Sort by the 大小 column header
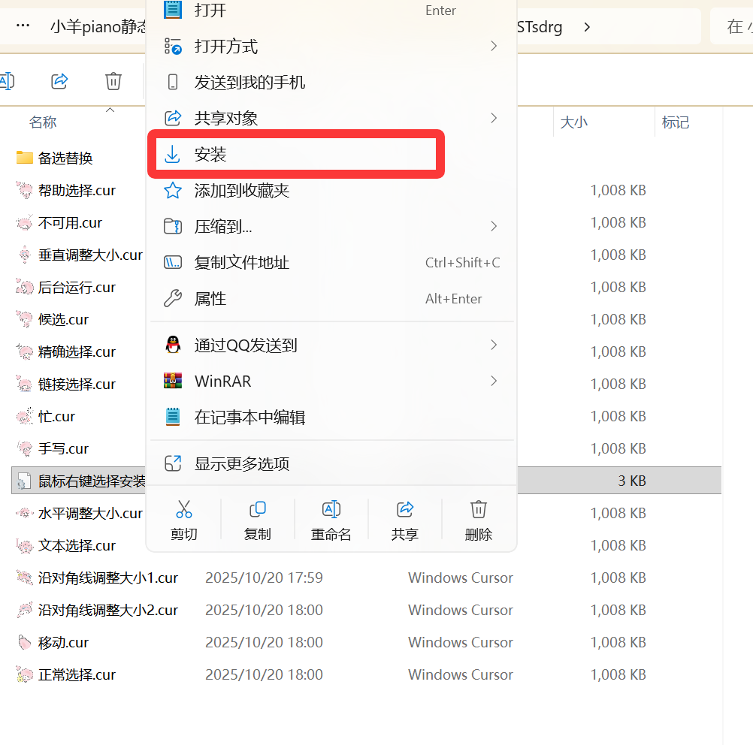Viewport: 753px width, 745px height. (x=574, y=122)
